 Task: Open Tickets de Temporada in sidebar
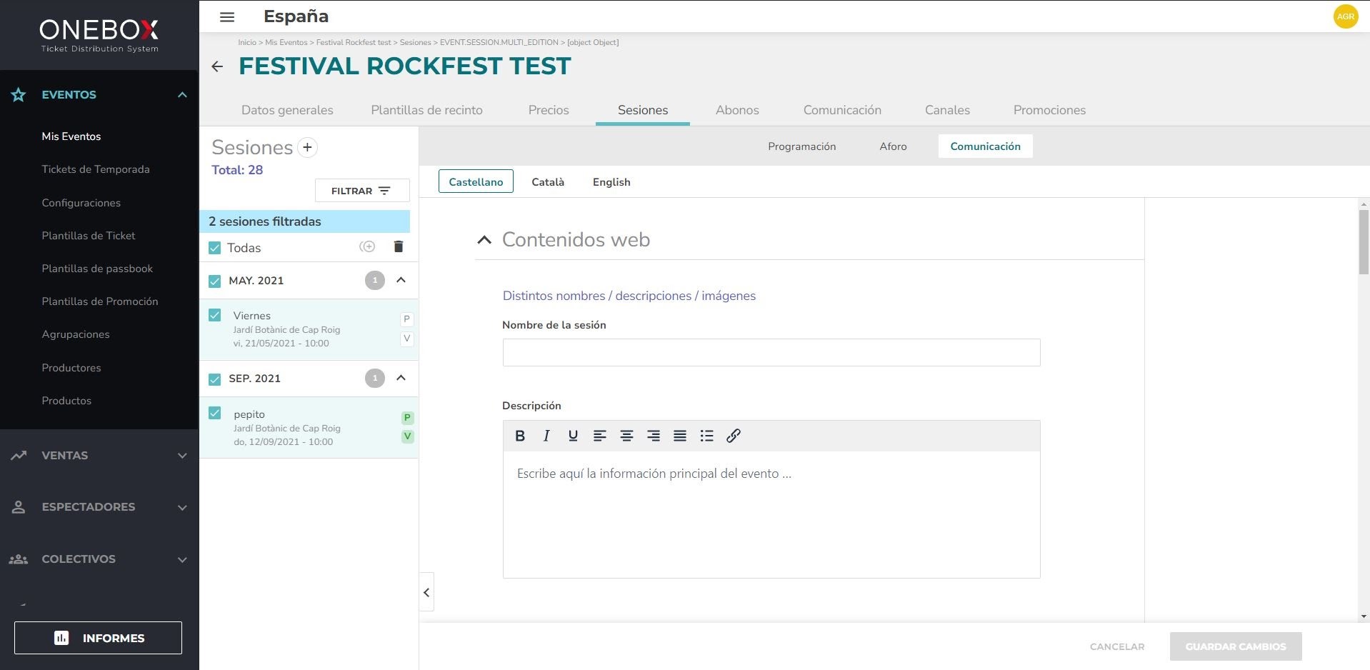pyautogui.click(x=96, y=169)
